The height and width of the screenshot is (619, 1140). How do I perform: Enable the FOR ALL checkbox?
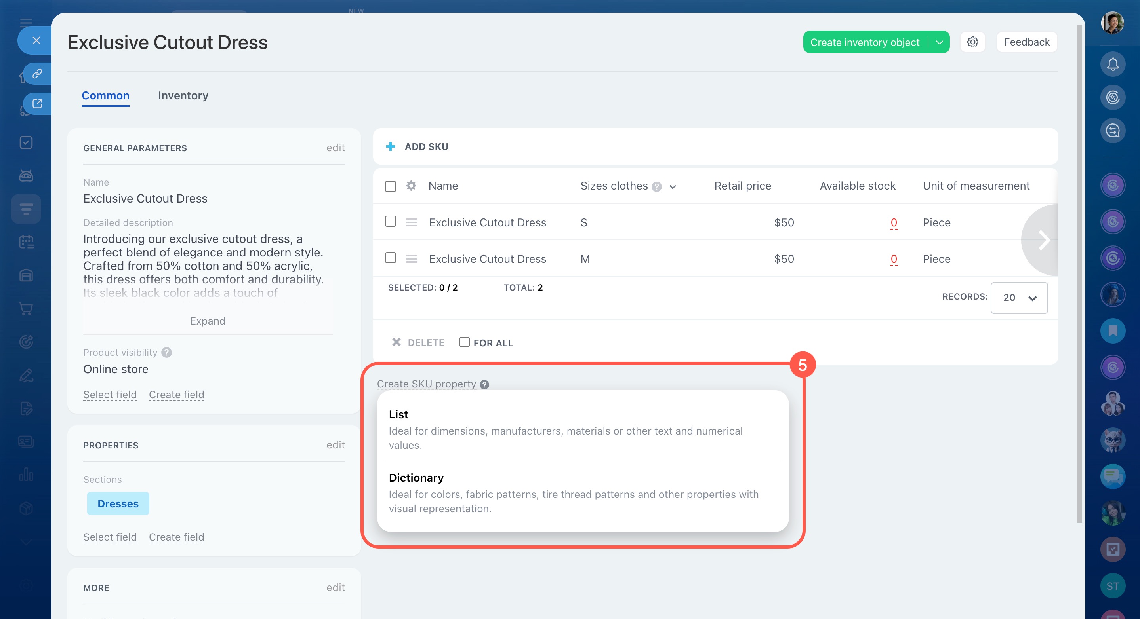[x=464, y=342]
